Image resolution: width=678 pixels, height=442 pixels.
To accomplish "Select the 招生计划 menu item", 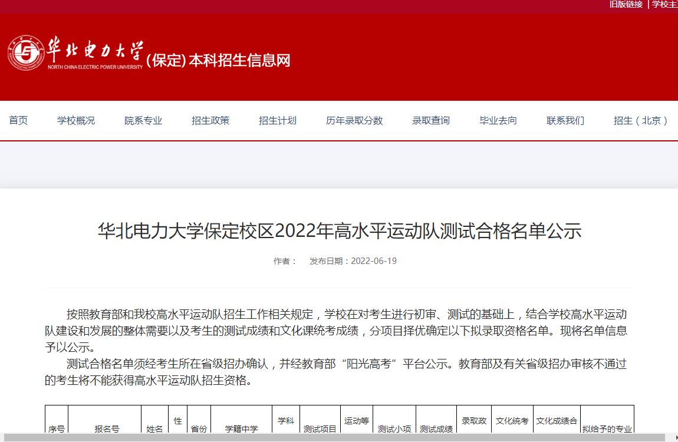I will pyautogui.click(x=278, y=121).
